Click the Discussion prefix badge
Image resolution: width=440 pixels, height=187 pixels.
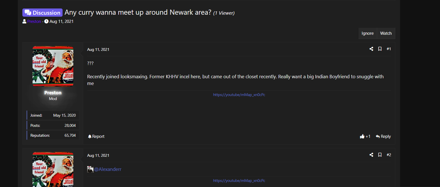pos(42,13)
